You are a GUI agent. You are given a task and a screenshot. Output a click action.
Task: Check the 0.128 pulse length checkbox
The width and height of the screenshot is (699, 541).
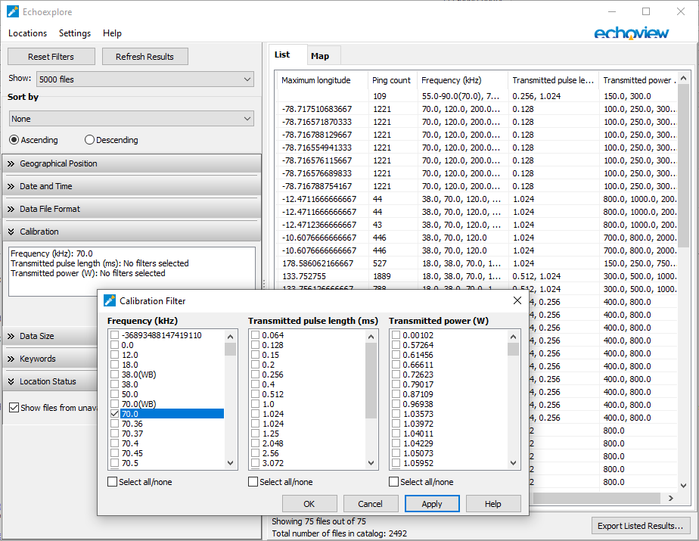256,345
